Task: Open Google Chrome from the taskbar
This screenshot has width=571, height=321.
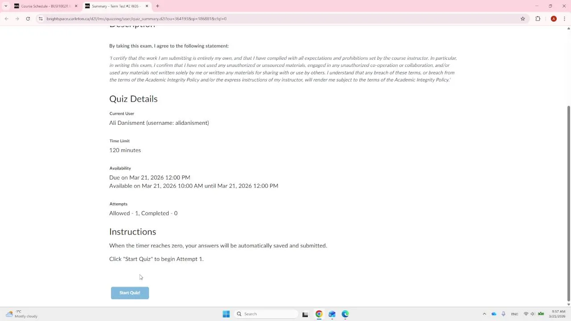Action: 319,314
